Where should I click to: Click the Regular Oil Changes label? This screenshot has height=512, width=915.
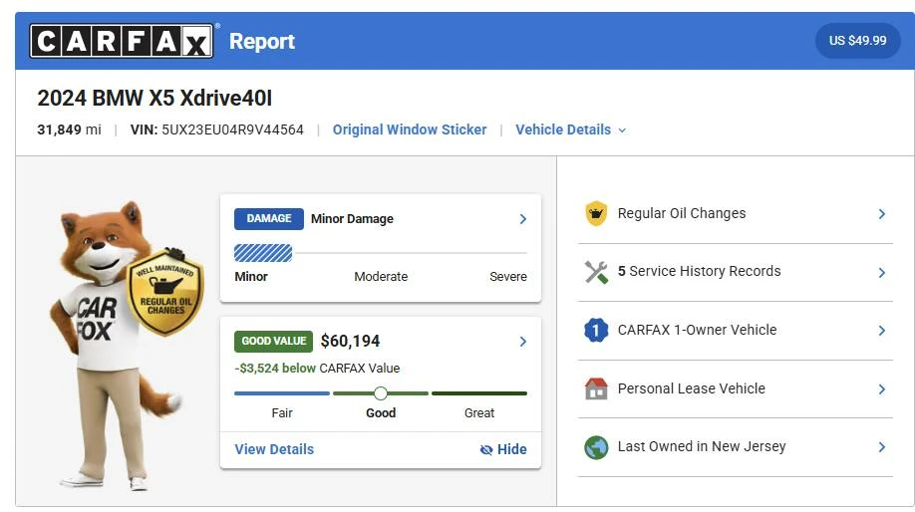[682, 213]
